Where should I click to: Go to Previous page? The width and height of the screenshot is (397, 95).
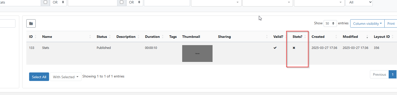(x=379, y=74)
